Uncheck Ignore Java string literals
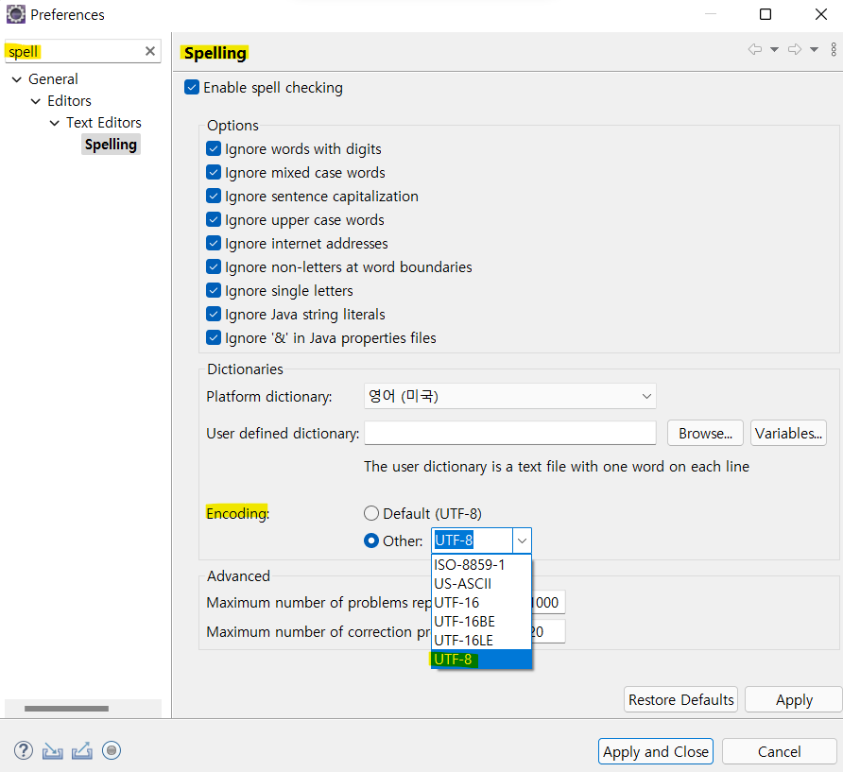843x772 pixels. click(214, 314)
